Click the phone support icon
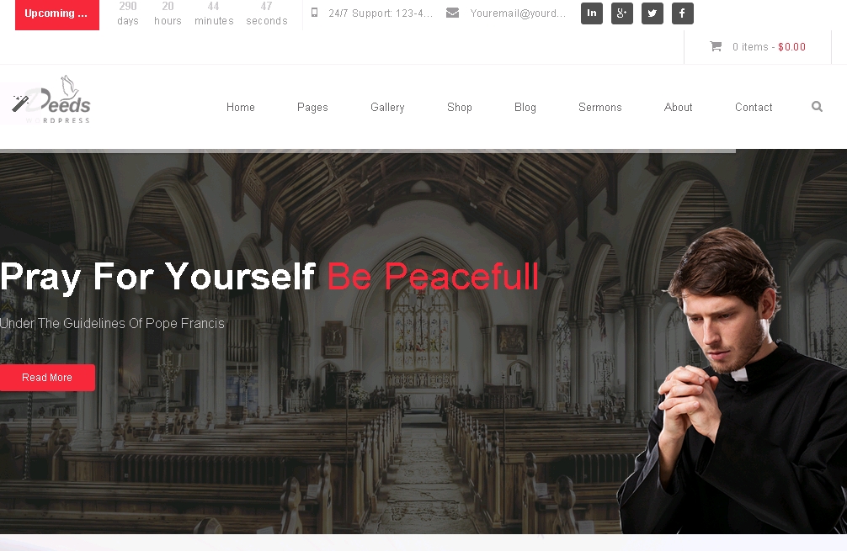Screen dimensions: 847x551 (314, 13)
